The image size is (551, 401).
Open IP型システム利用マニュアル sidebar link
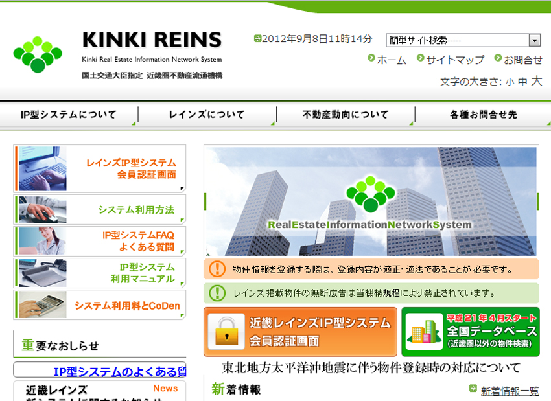click(x=99, y=273)
